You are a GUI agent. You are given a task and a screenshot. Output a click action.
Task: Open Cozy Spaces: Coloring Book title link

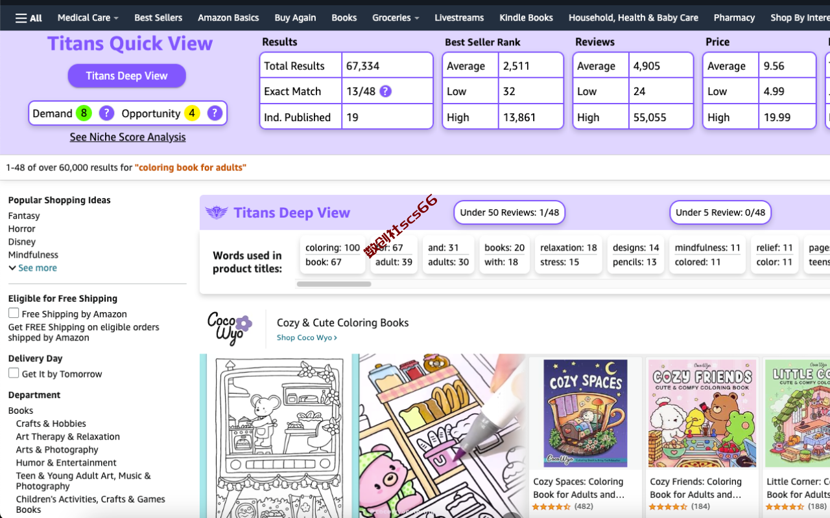click(x=578, y=488)
